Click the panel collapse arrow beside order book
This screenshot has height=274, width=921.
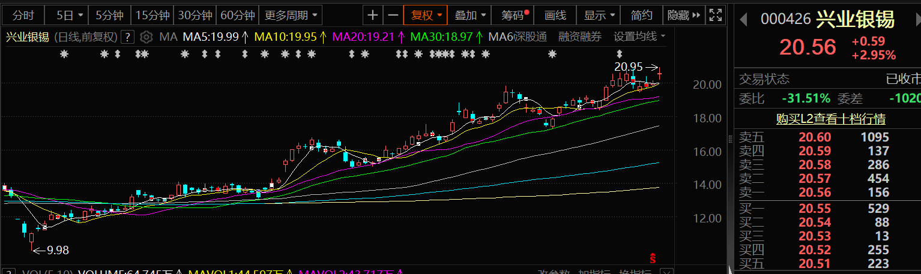[x=730, y=269]
